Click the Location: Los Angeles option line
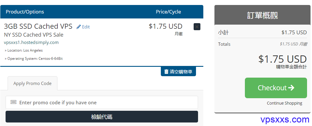The width and height of the screenshot is (312, 126). pyautogui.click(x=24, y=50)
